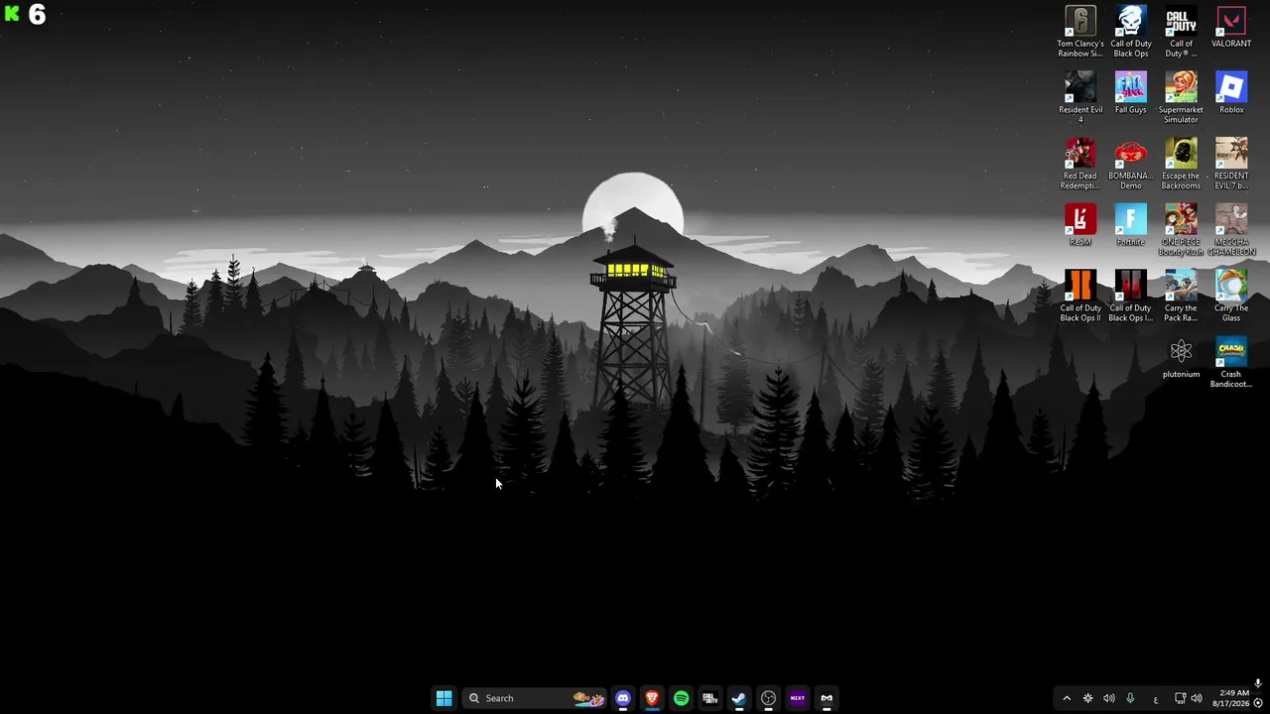The image size is (1270, 714).
Task: Select Escape the Backrooms desktop icon
Action: pyautogui.click(x=1181, y=164)
